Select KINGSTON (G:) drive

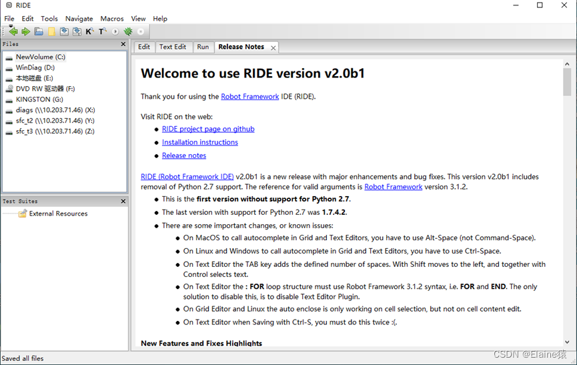click(39, 99)
